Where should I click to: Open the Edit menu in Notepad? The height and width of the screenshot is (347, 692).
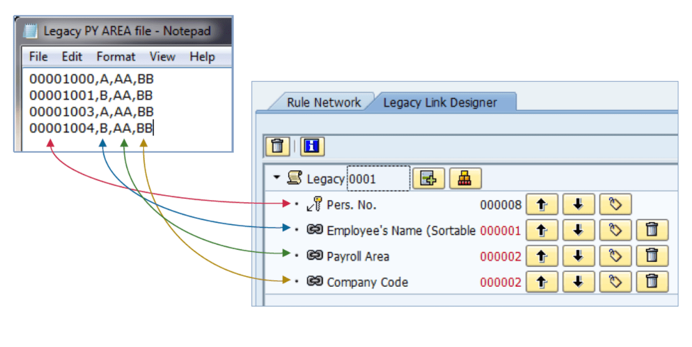[x=72, y=56]
